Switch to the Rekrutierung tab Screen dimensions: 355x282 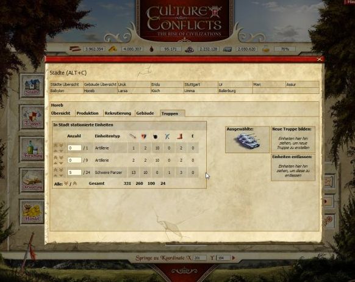click(118, 113)
